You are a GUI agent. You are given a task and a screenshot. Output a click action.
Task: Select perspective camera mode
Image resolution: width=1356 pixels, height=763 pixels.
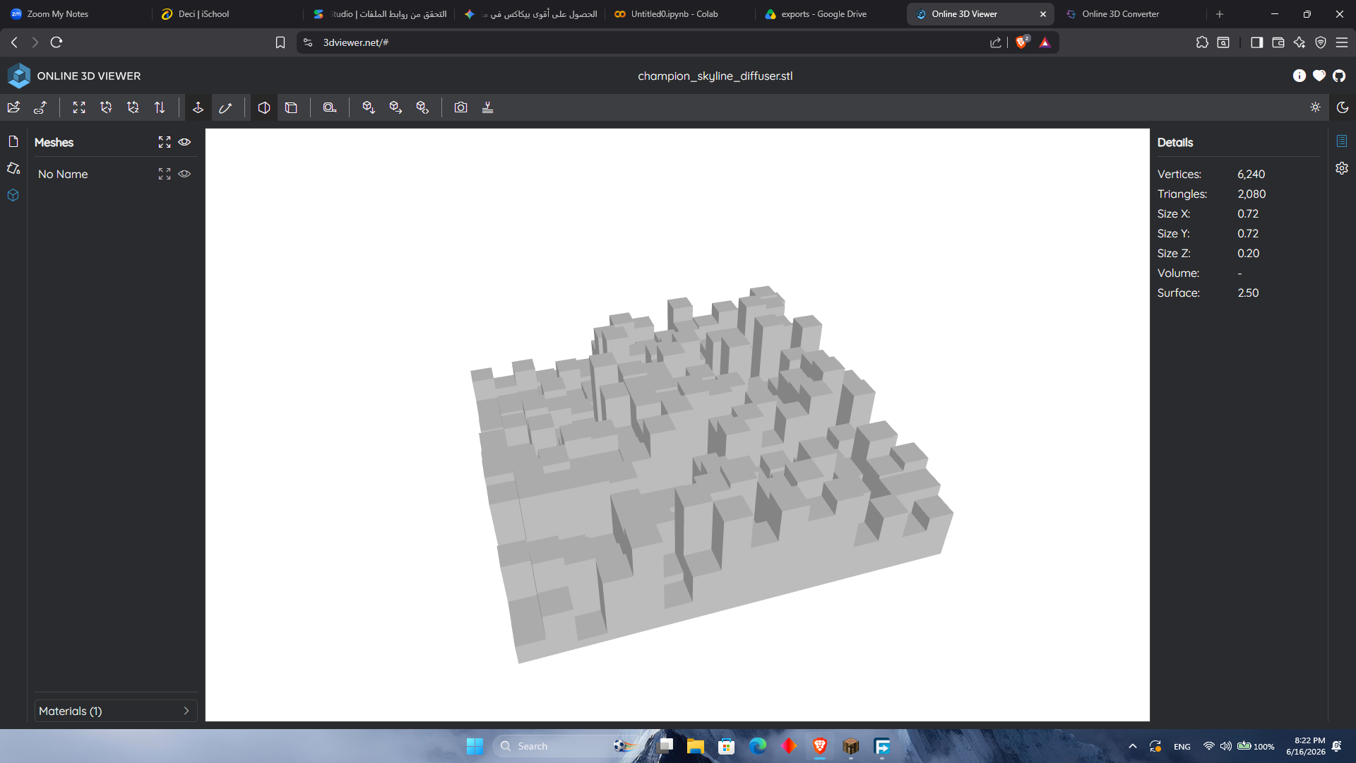click(x=264, y=107)
